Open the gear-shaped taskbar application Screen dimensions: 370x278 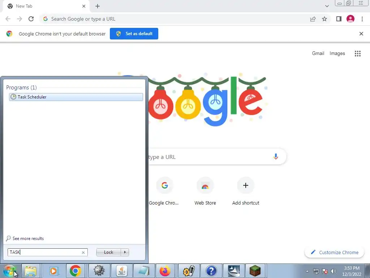[x=99, y=271]
